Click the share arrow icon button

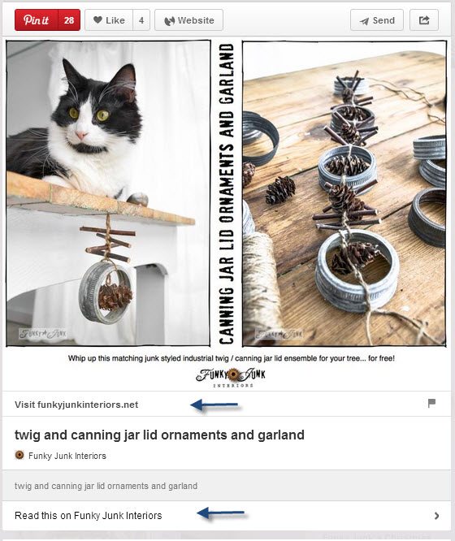point(424,20)
